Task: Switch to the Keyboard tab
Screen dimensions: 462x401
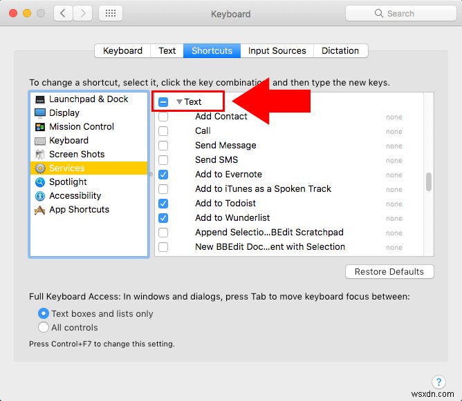Action: pos(122,51)
